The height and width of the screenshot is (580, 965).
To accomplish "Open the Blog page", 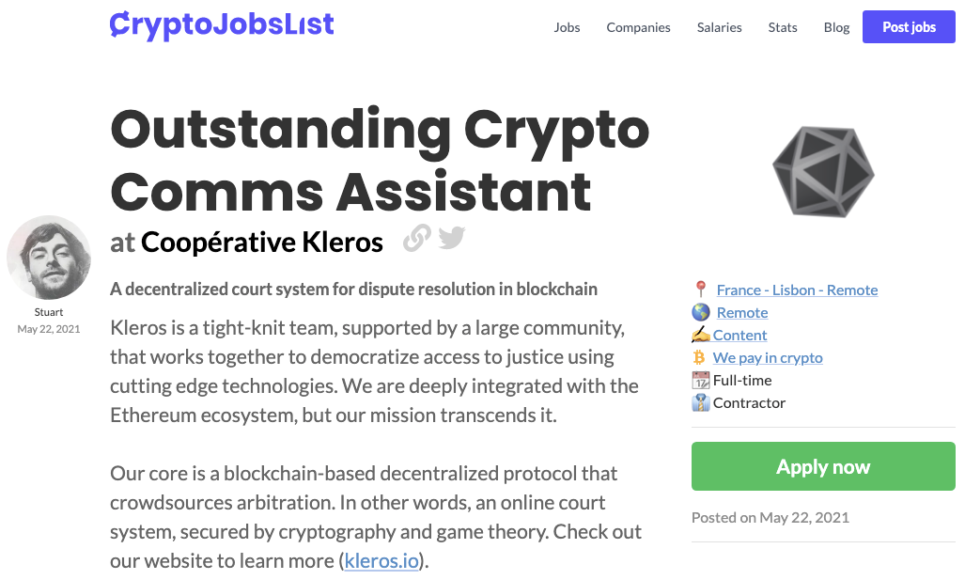I will click(836, 27).
